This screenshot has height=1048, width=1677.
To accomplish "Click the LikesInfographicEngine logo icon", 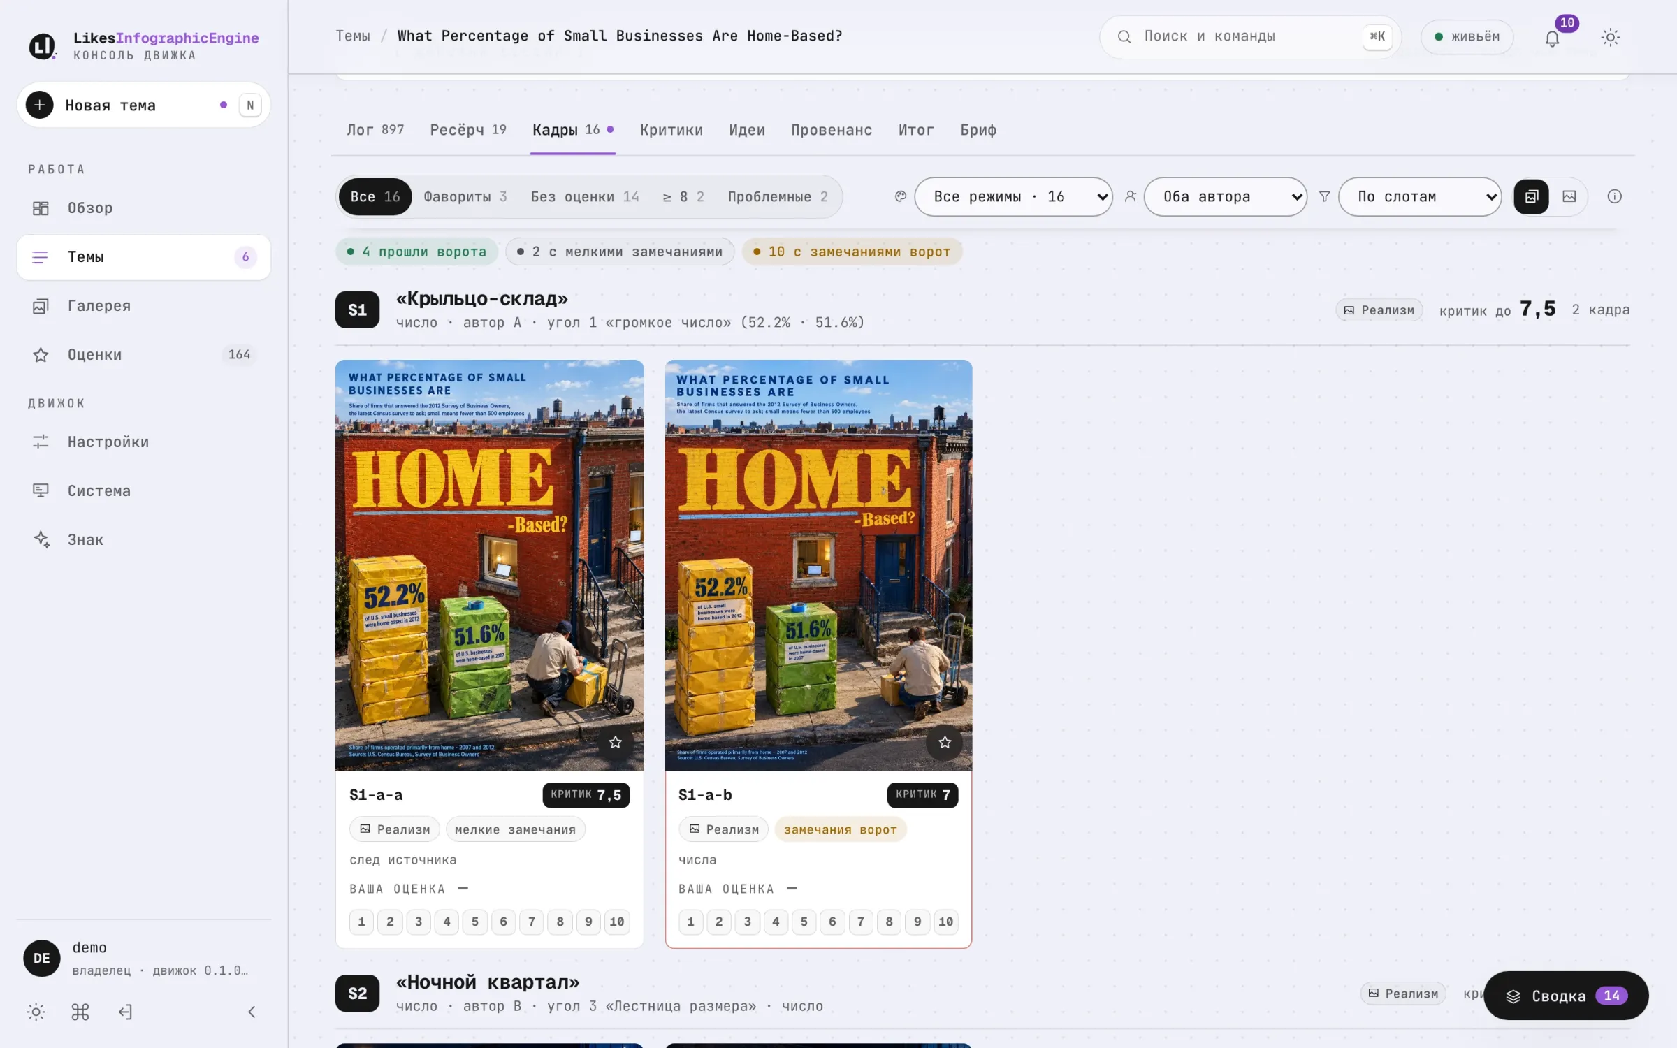I will [43, 46].
